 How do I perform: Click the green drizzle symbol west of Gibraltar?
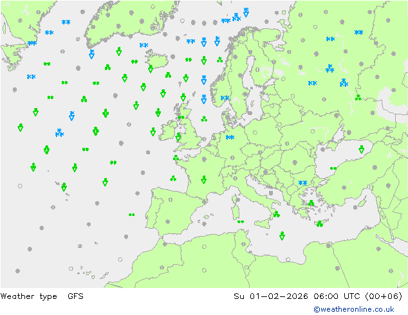pyautogui.click(x=132, y=215)
